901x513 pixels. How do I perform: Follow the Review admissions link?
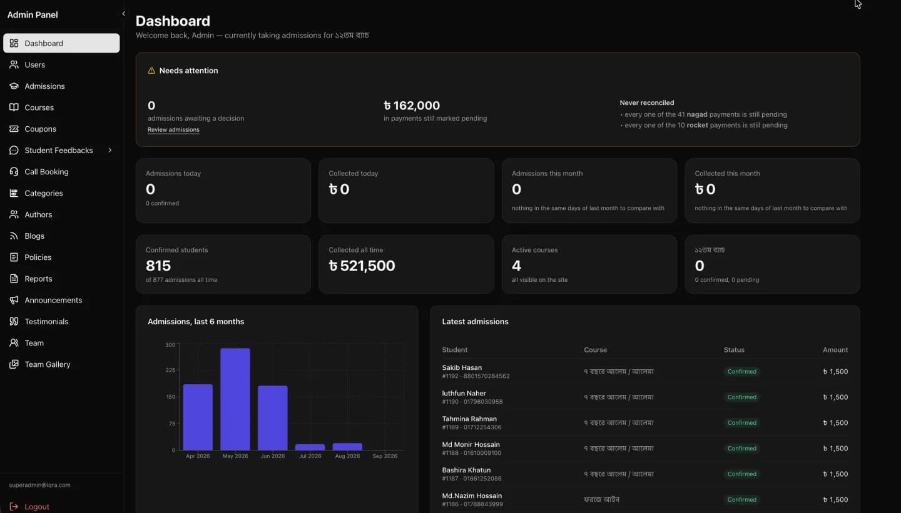tap(173, 130)
